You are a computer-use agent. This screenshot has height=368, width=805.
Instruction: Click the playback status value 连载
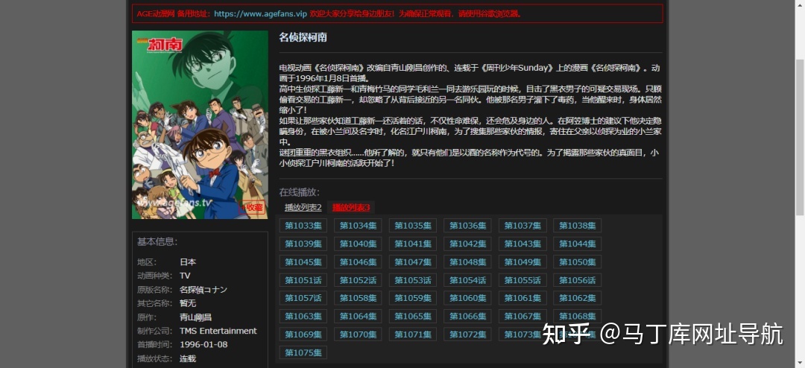click(188, 358)
